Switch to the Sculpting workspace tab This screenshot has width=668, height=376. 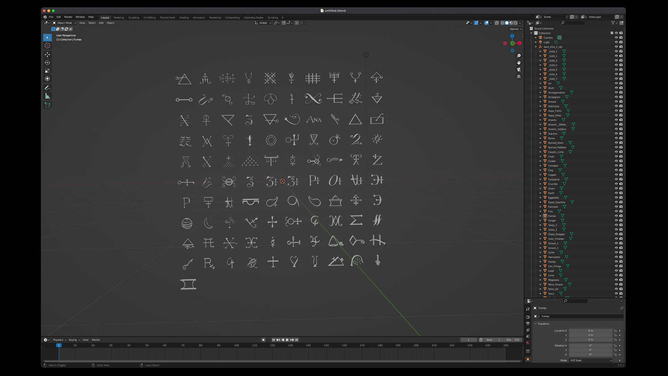pyautogui.click(x=134, y=17)
